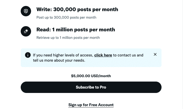Click the shield icon beside Write

click(26, 11)
